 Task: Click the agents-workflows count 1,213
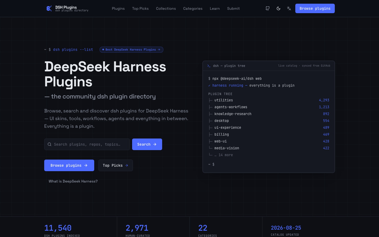[324, 107]
